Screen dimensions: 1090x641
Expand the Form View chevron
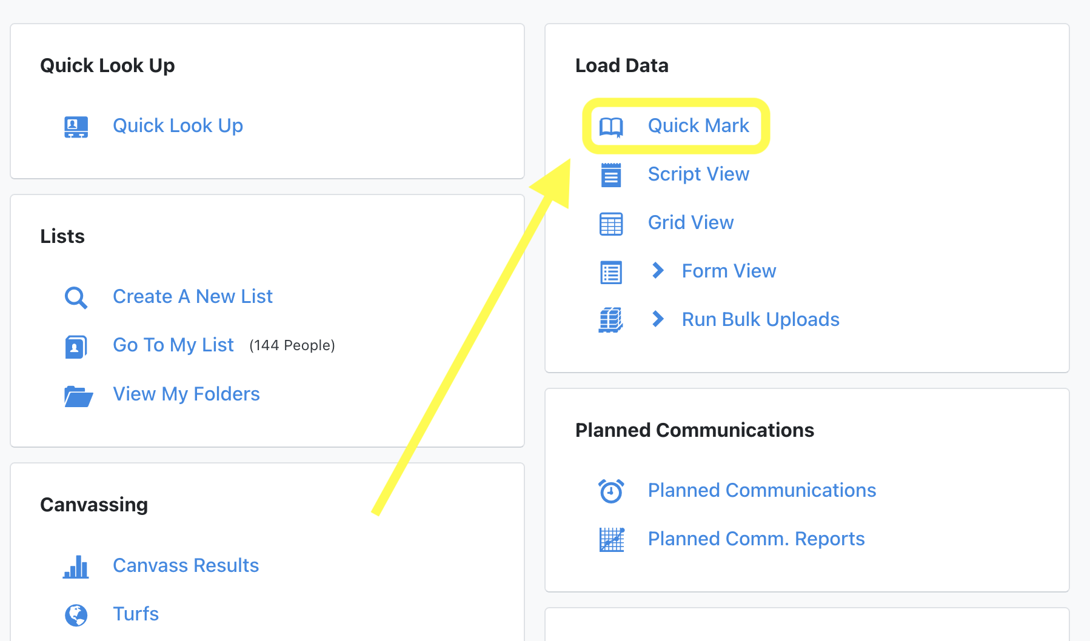coord(658,270)
